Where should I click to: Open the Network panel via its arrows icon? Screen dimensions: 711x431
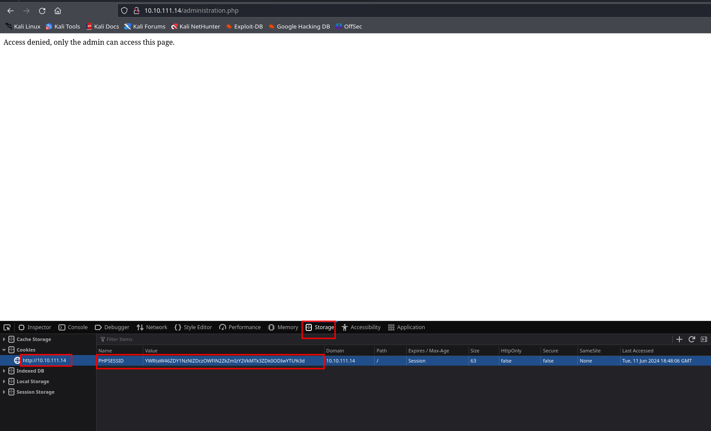[140, 327]
